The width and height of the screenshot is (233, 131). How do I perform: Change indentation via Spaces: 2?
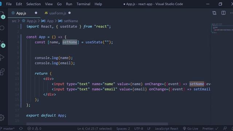(123, 128)
